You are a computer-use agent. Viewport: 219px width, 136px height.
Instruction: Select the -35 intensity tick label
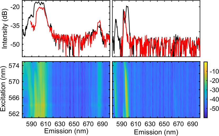pyautogui.click(x=16, y=25)
